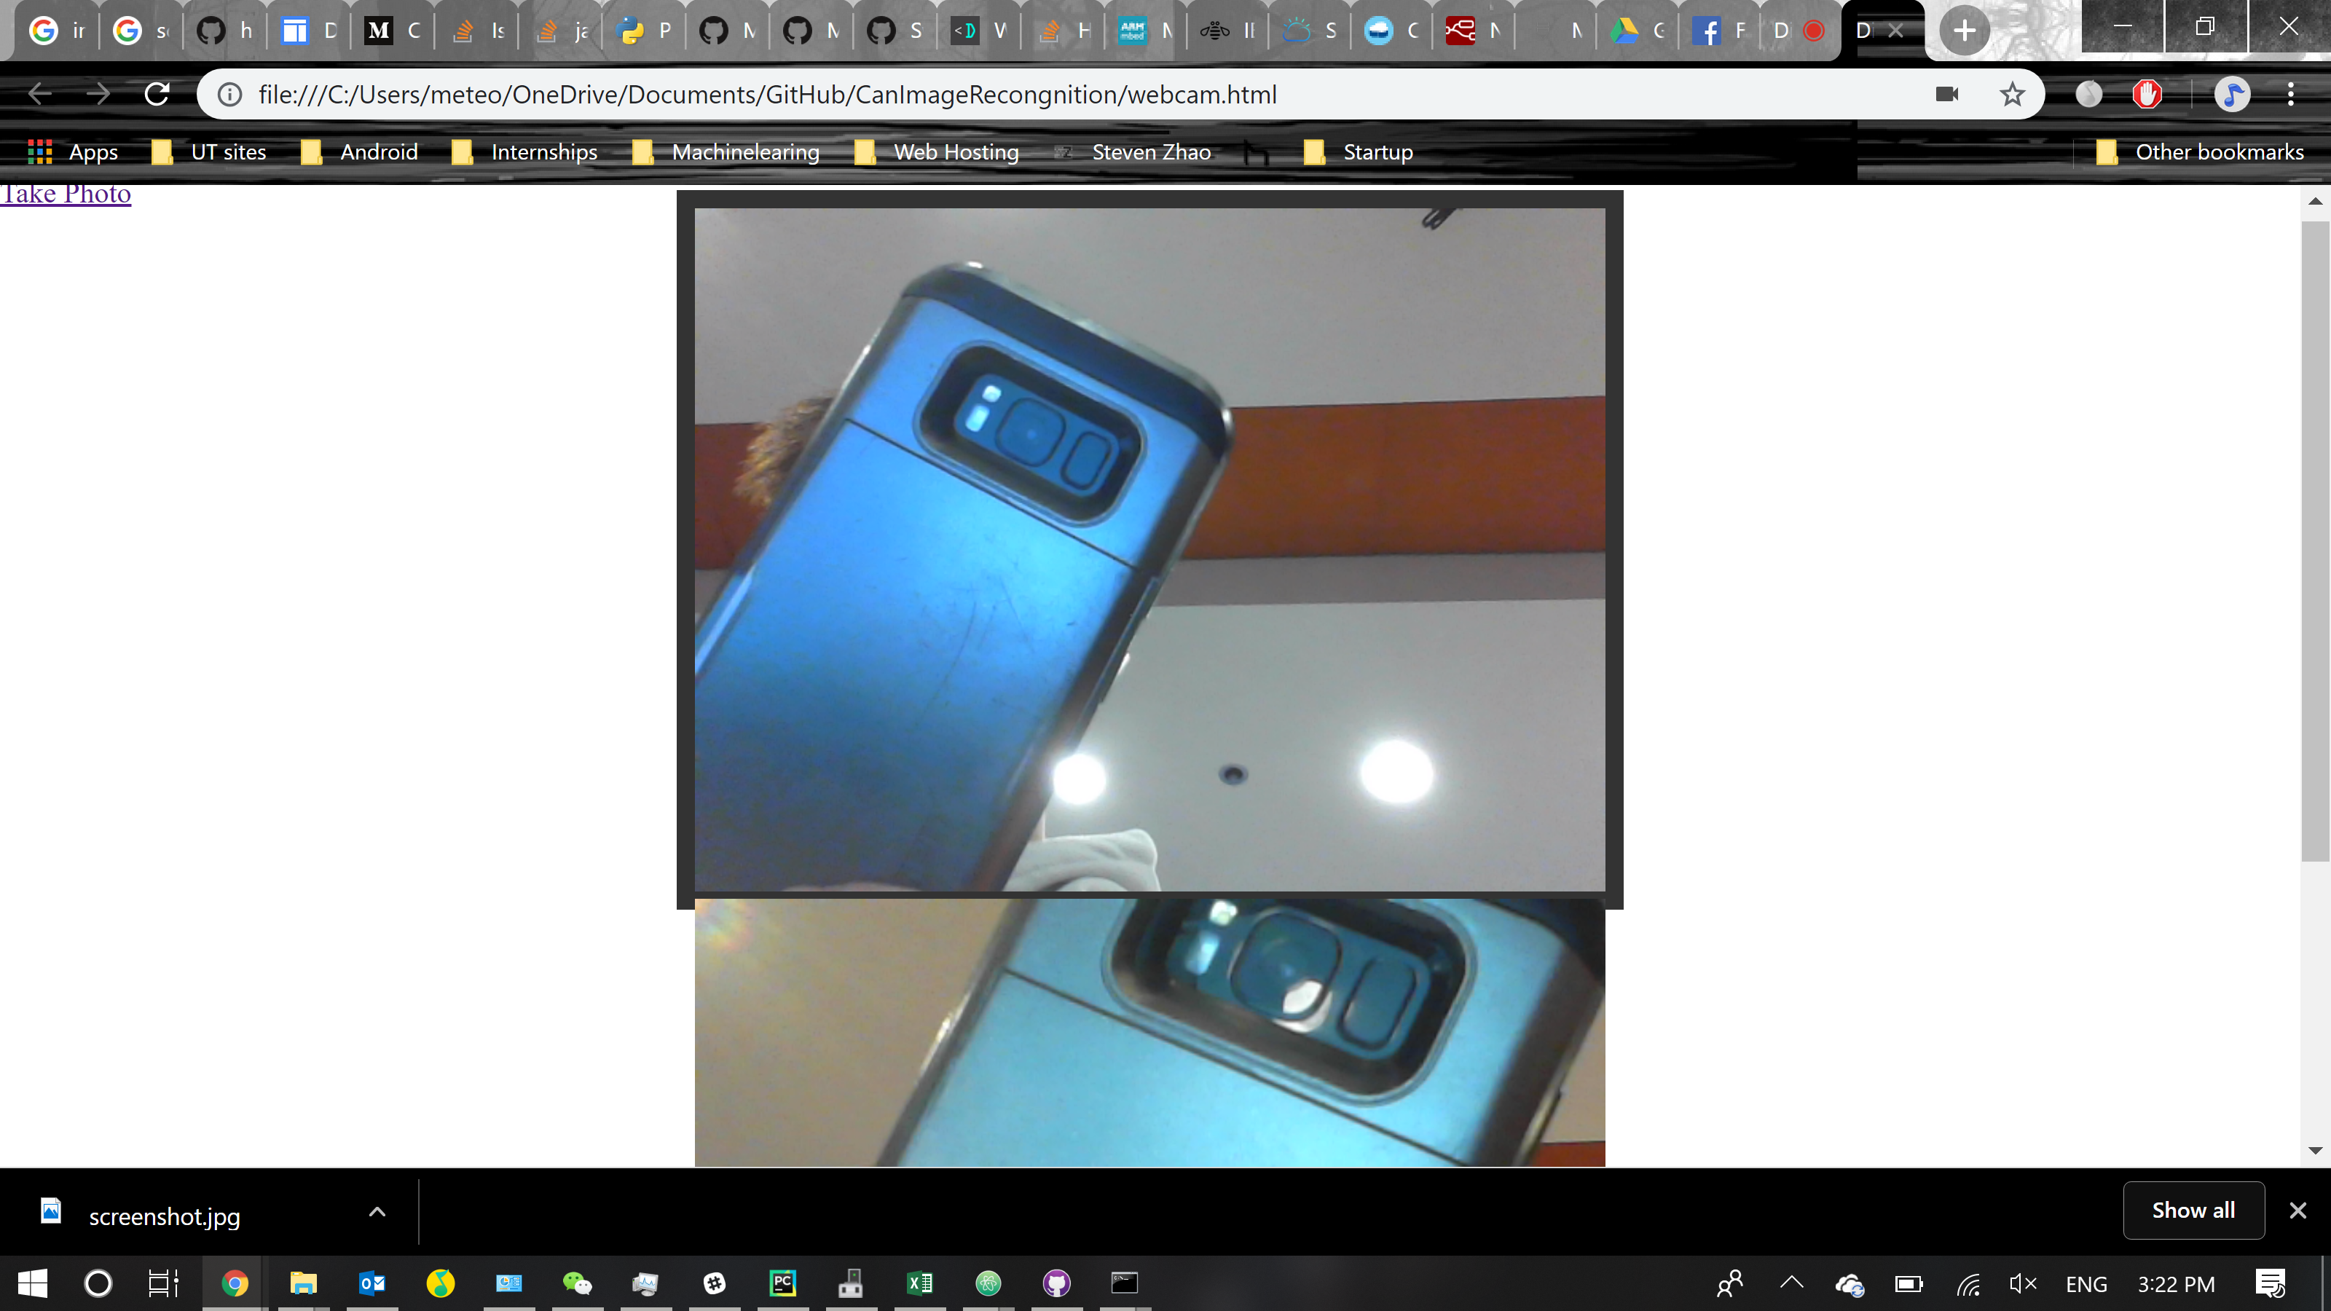Switch to the Python logo tab
The width and height of the screenshot is (2331, 1311).
tap(642, 31)
